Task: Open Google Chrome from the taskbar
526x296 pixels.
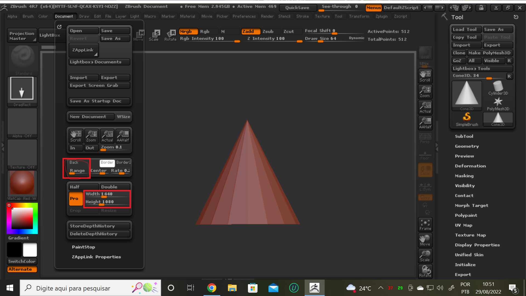Action: click(211, 288)
